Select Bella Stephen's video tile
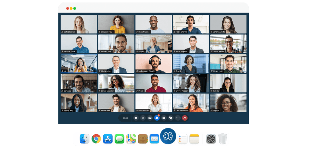 79,24
